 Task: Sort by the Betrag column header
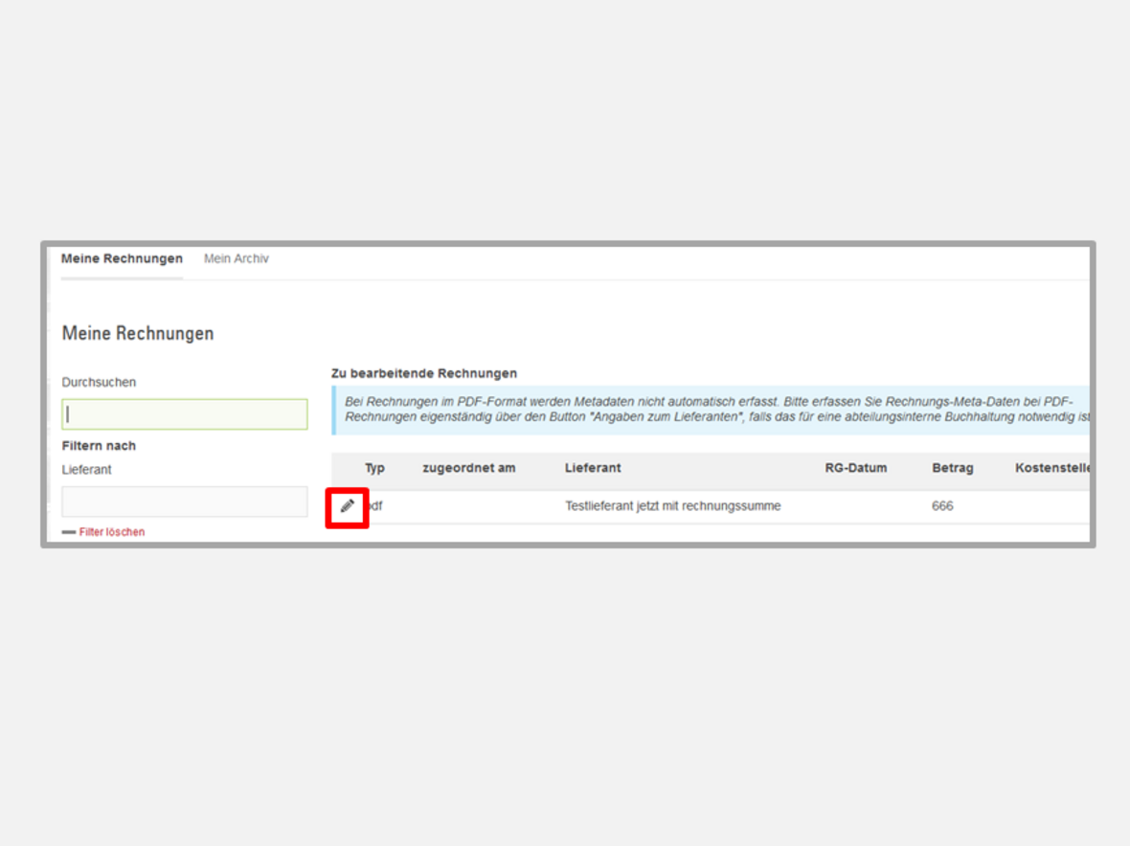pyautogui.click(x=952, y=468)
